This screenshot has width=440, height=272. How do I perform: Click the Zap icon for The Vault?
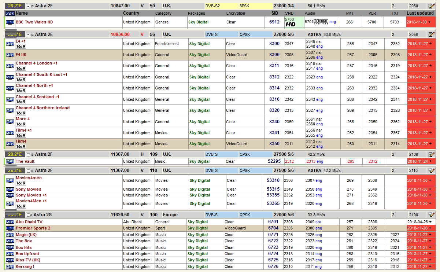click(10, 161)
